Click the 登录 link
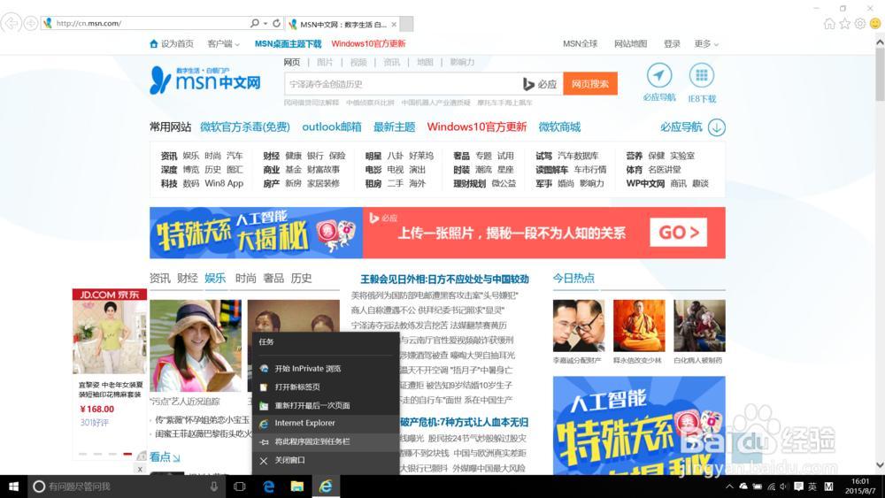The width and height of the screenshot is (885, 498). [x=672, y=43]
